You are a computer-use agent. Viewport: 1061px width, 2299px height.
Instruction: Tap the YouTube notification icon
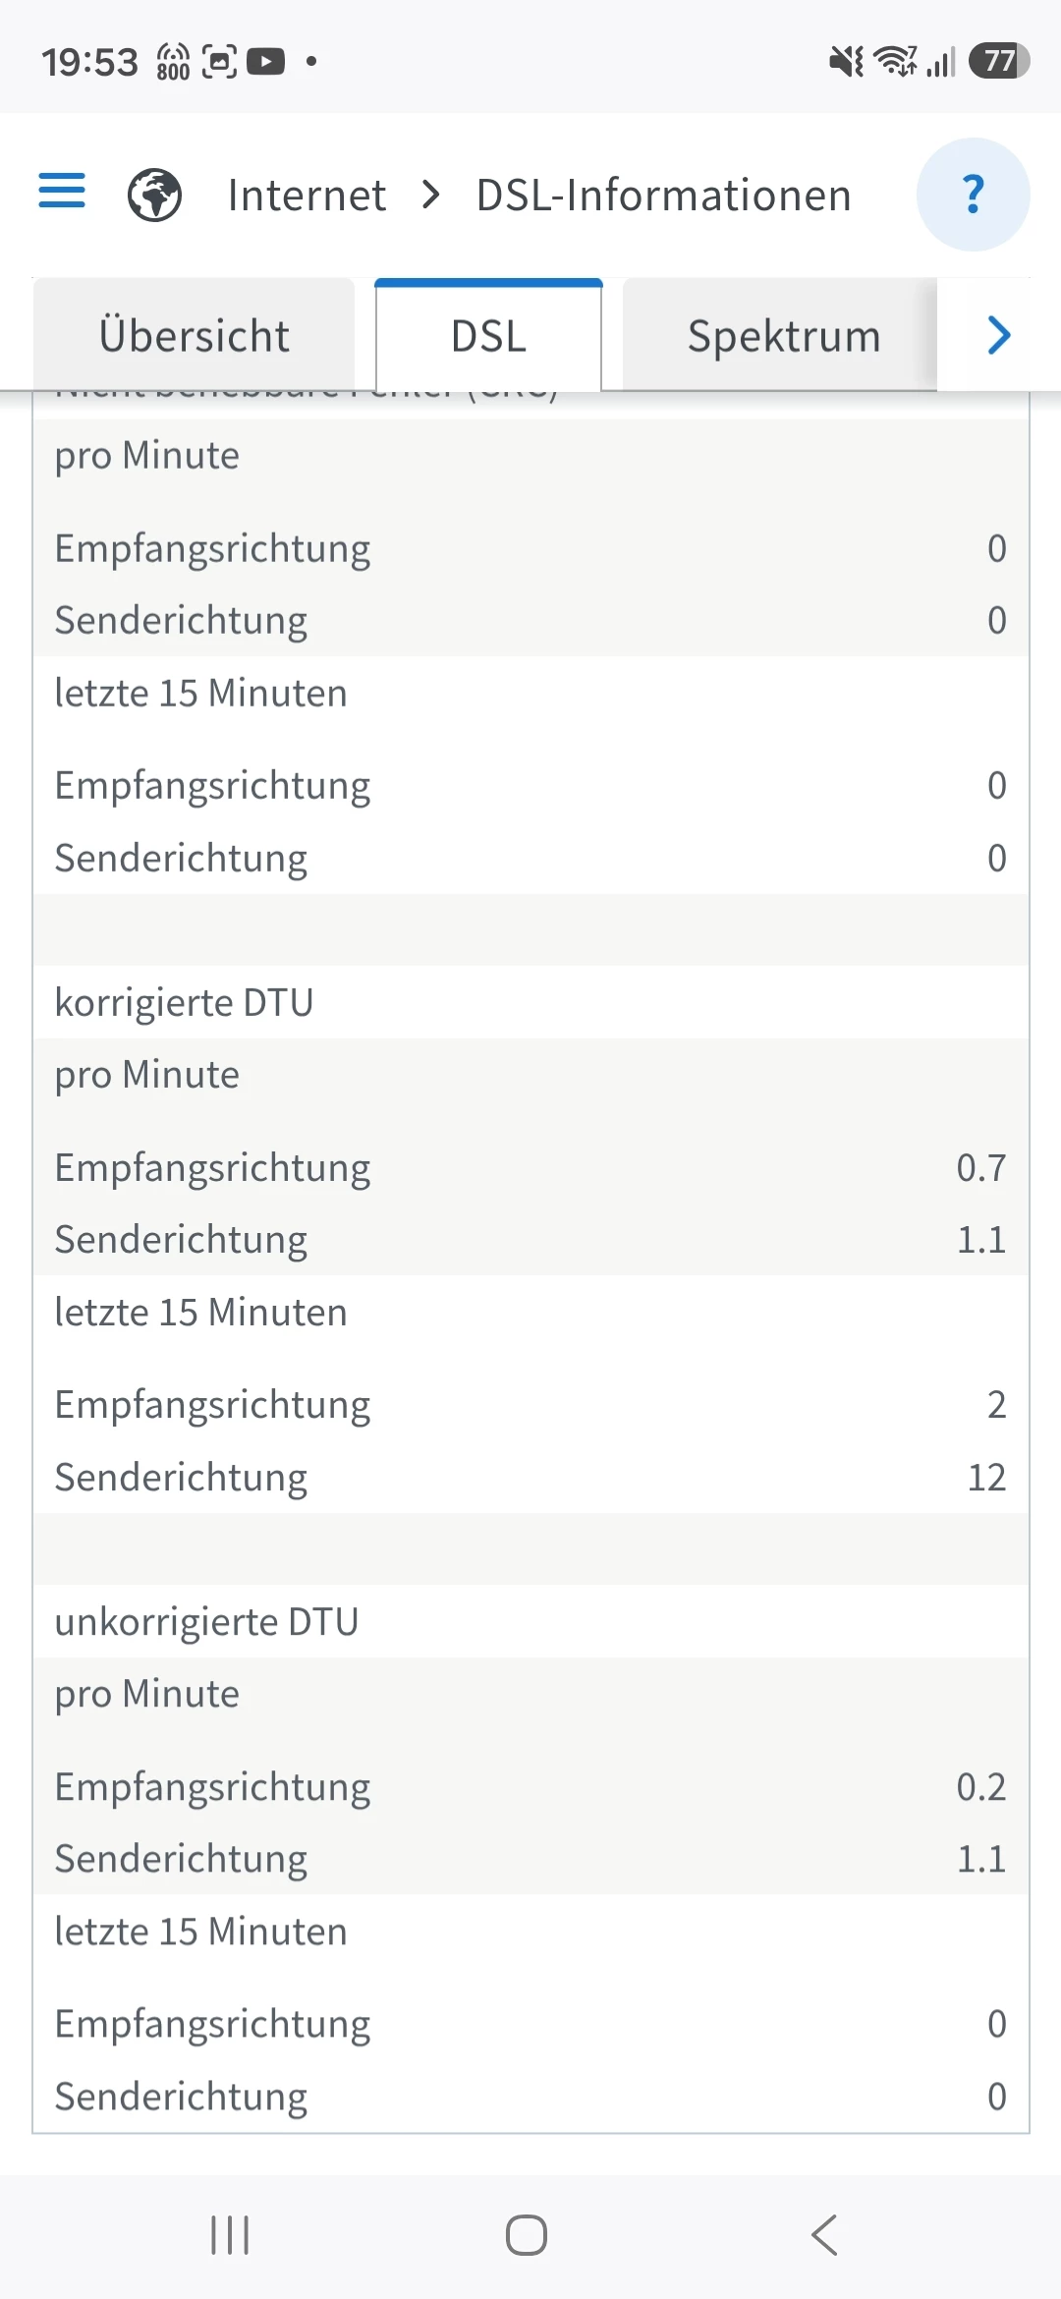(x=265, y=62)
